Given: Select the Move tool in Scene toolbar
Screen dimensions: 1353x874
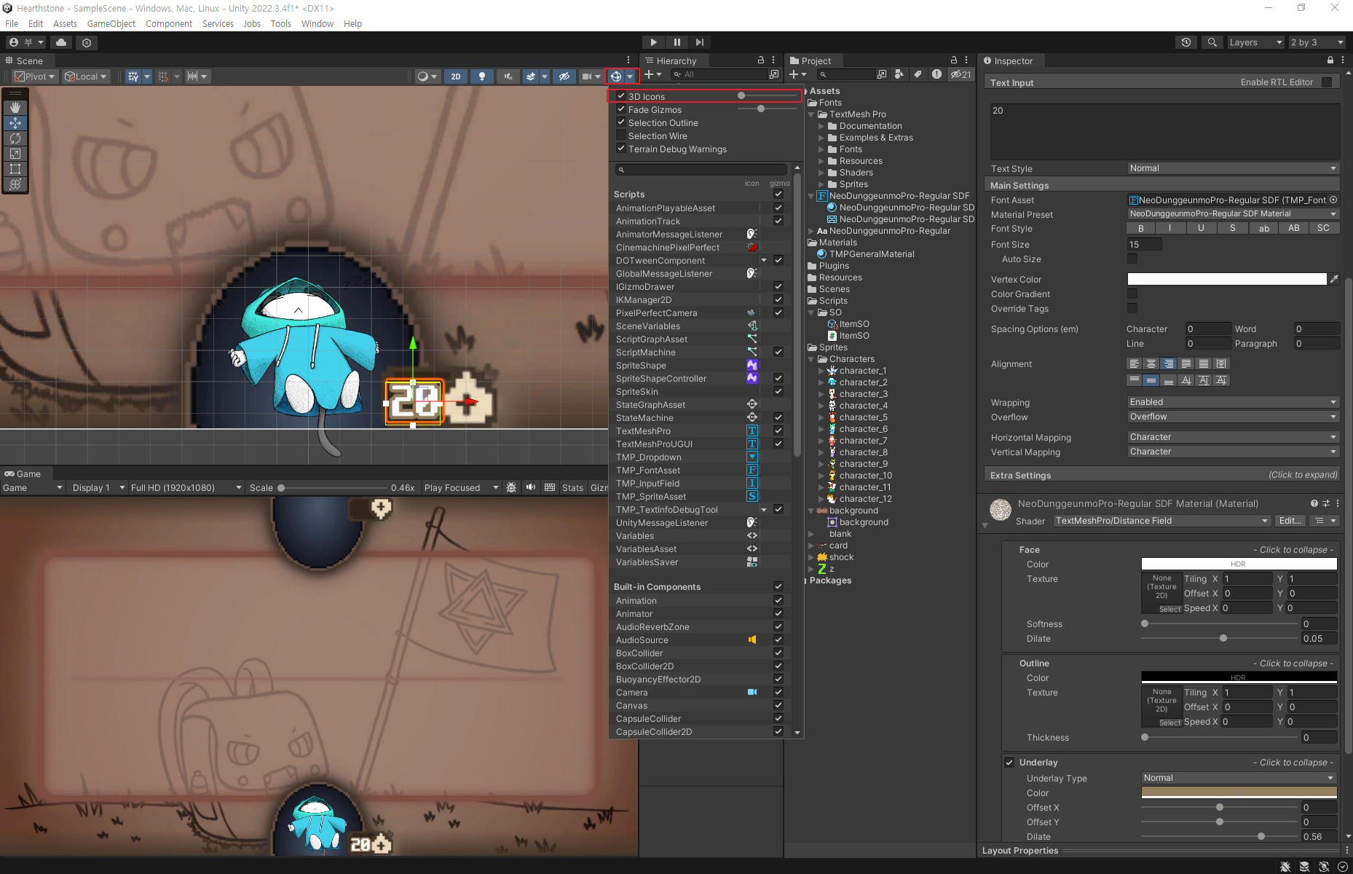Looking at the screenshot, I should 15,123.
